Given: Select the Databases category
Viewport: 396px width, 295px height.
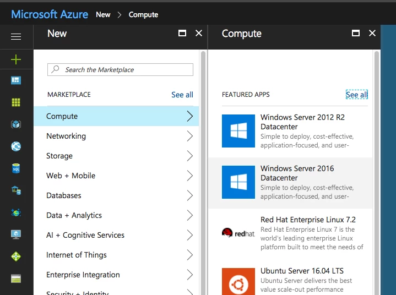Looking at the screenshot, I should click(116, 195).
